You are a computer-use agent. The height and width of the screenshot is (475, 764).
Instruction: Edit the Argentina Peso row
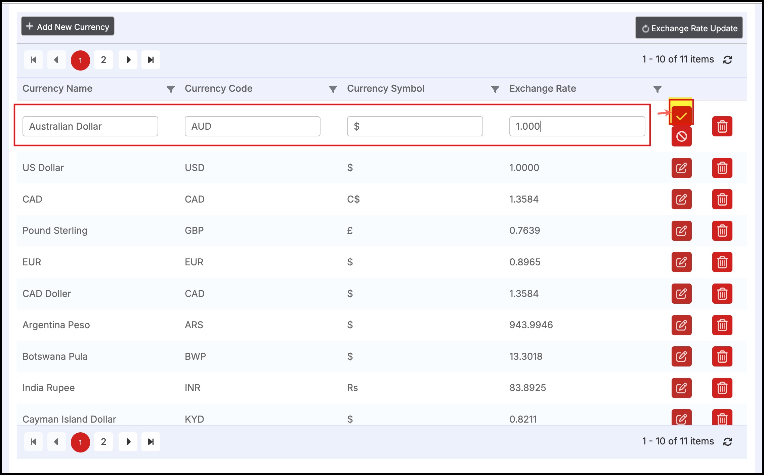pos(681,325)
